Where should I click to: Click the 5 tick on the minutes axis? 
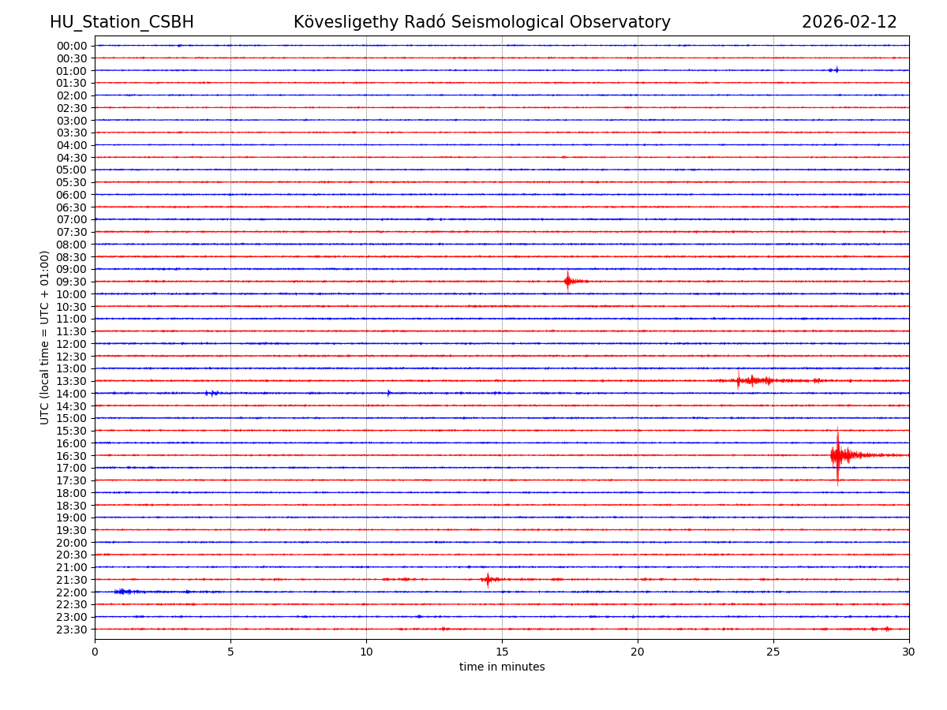click(230, 652)
